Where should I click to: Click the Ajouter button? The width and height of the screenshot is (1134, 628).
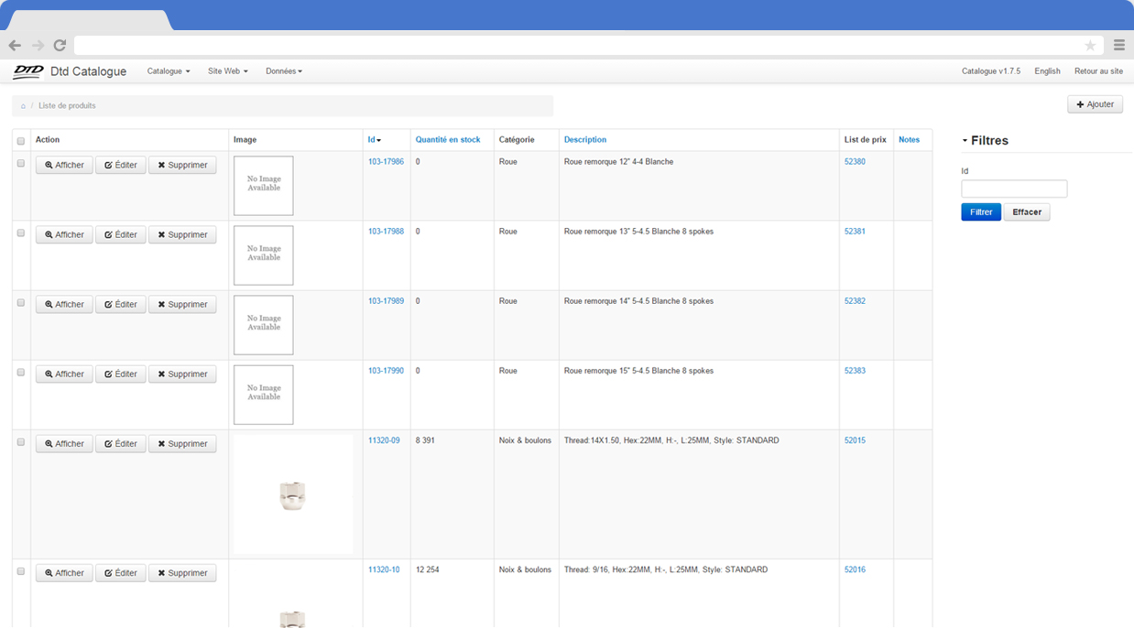click(1095, 104)
